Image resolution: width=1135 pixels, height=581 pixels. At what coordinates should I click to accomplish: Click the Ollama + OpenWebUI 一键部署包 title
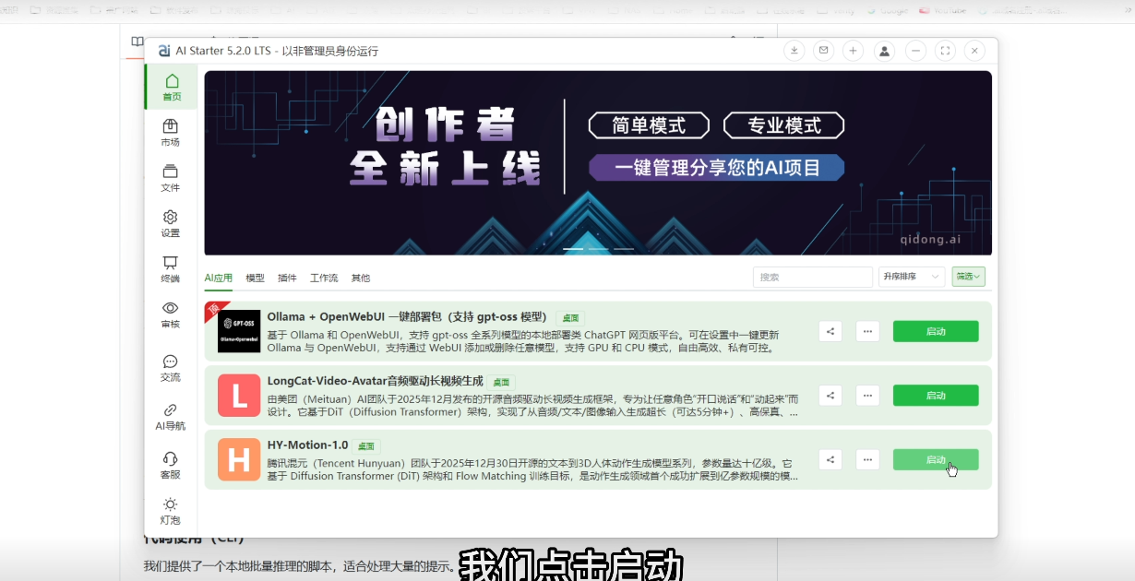407,316
